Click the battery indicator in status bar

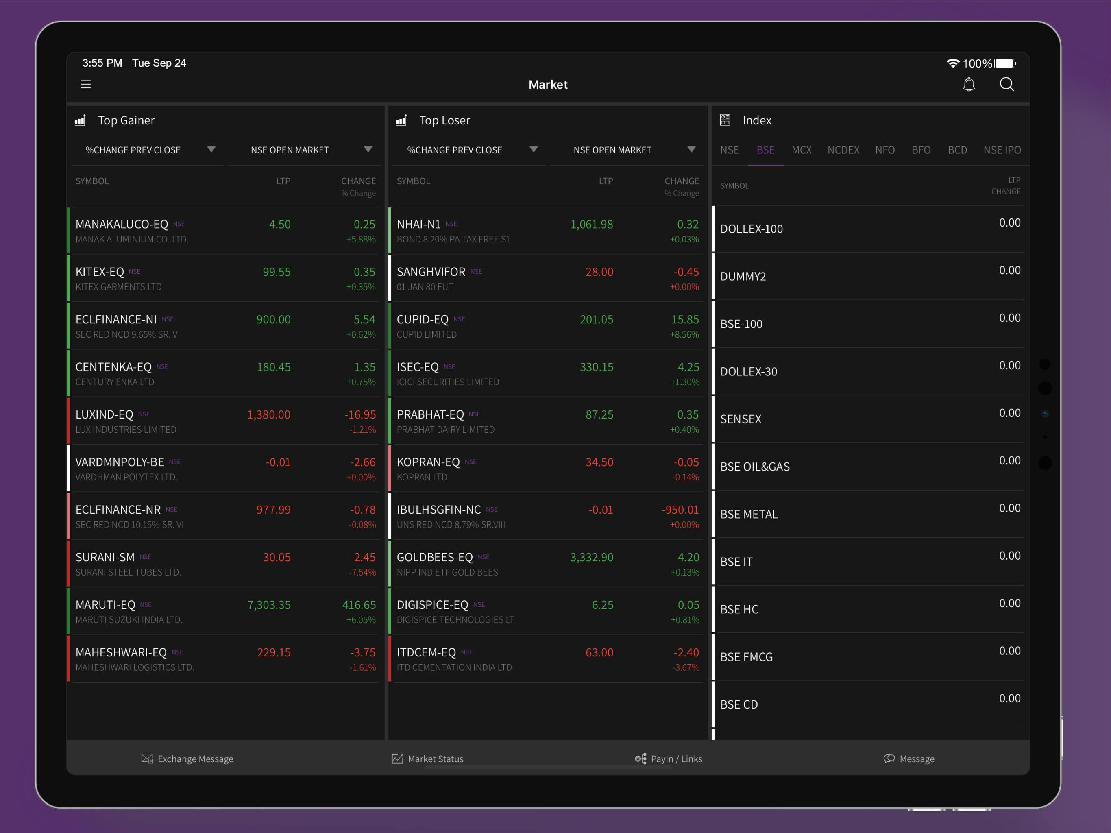click(x=1006, y=63)
